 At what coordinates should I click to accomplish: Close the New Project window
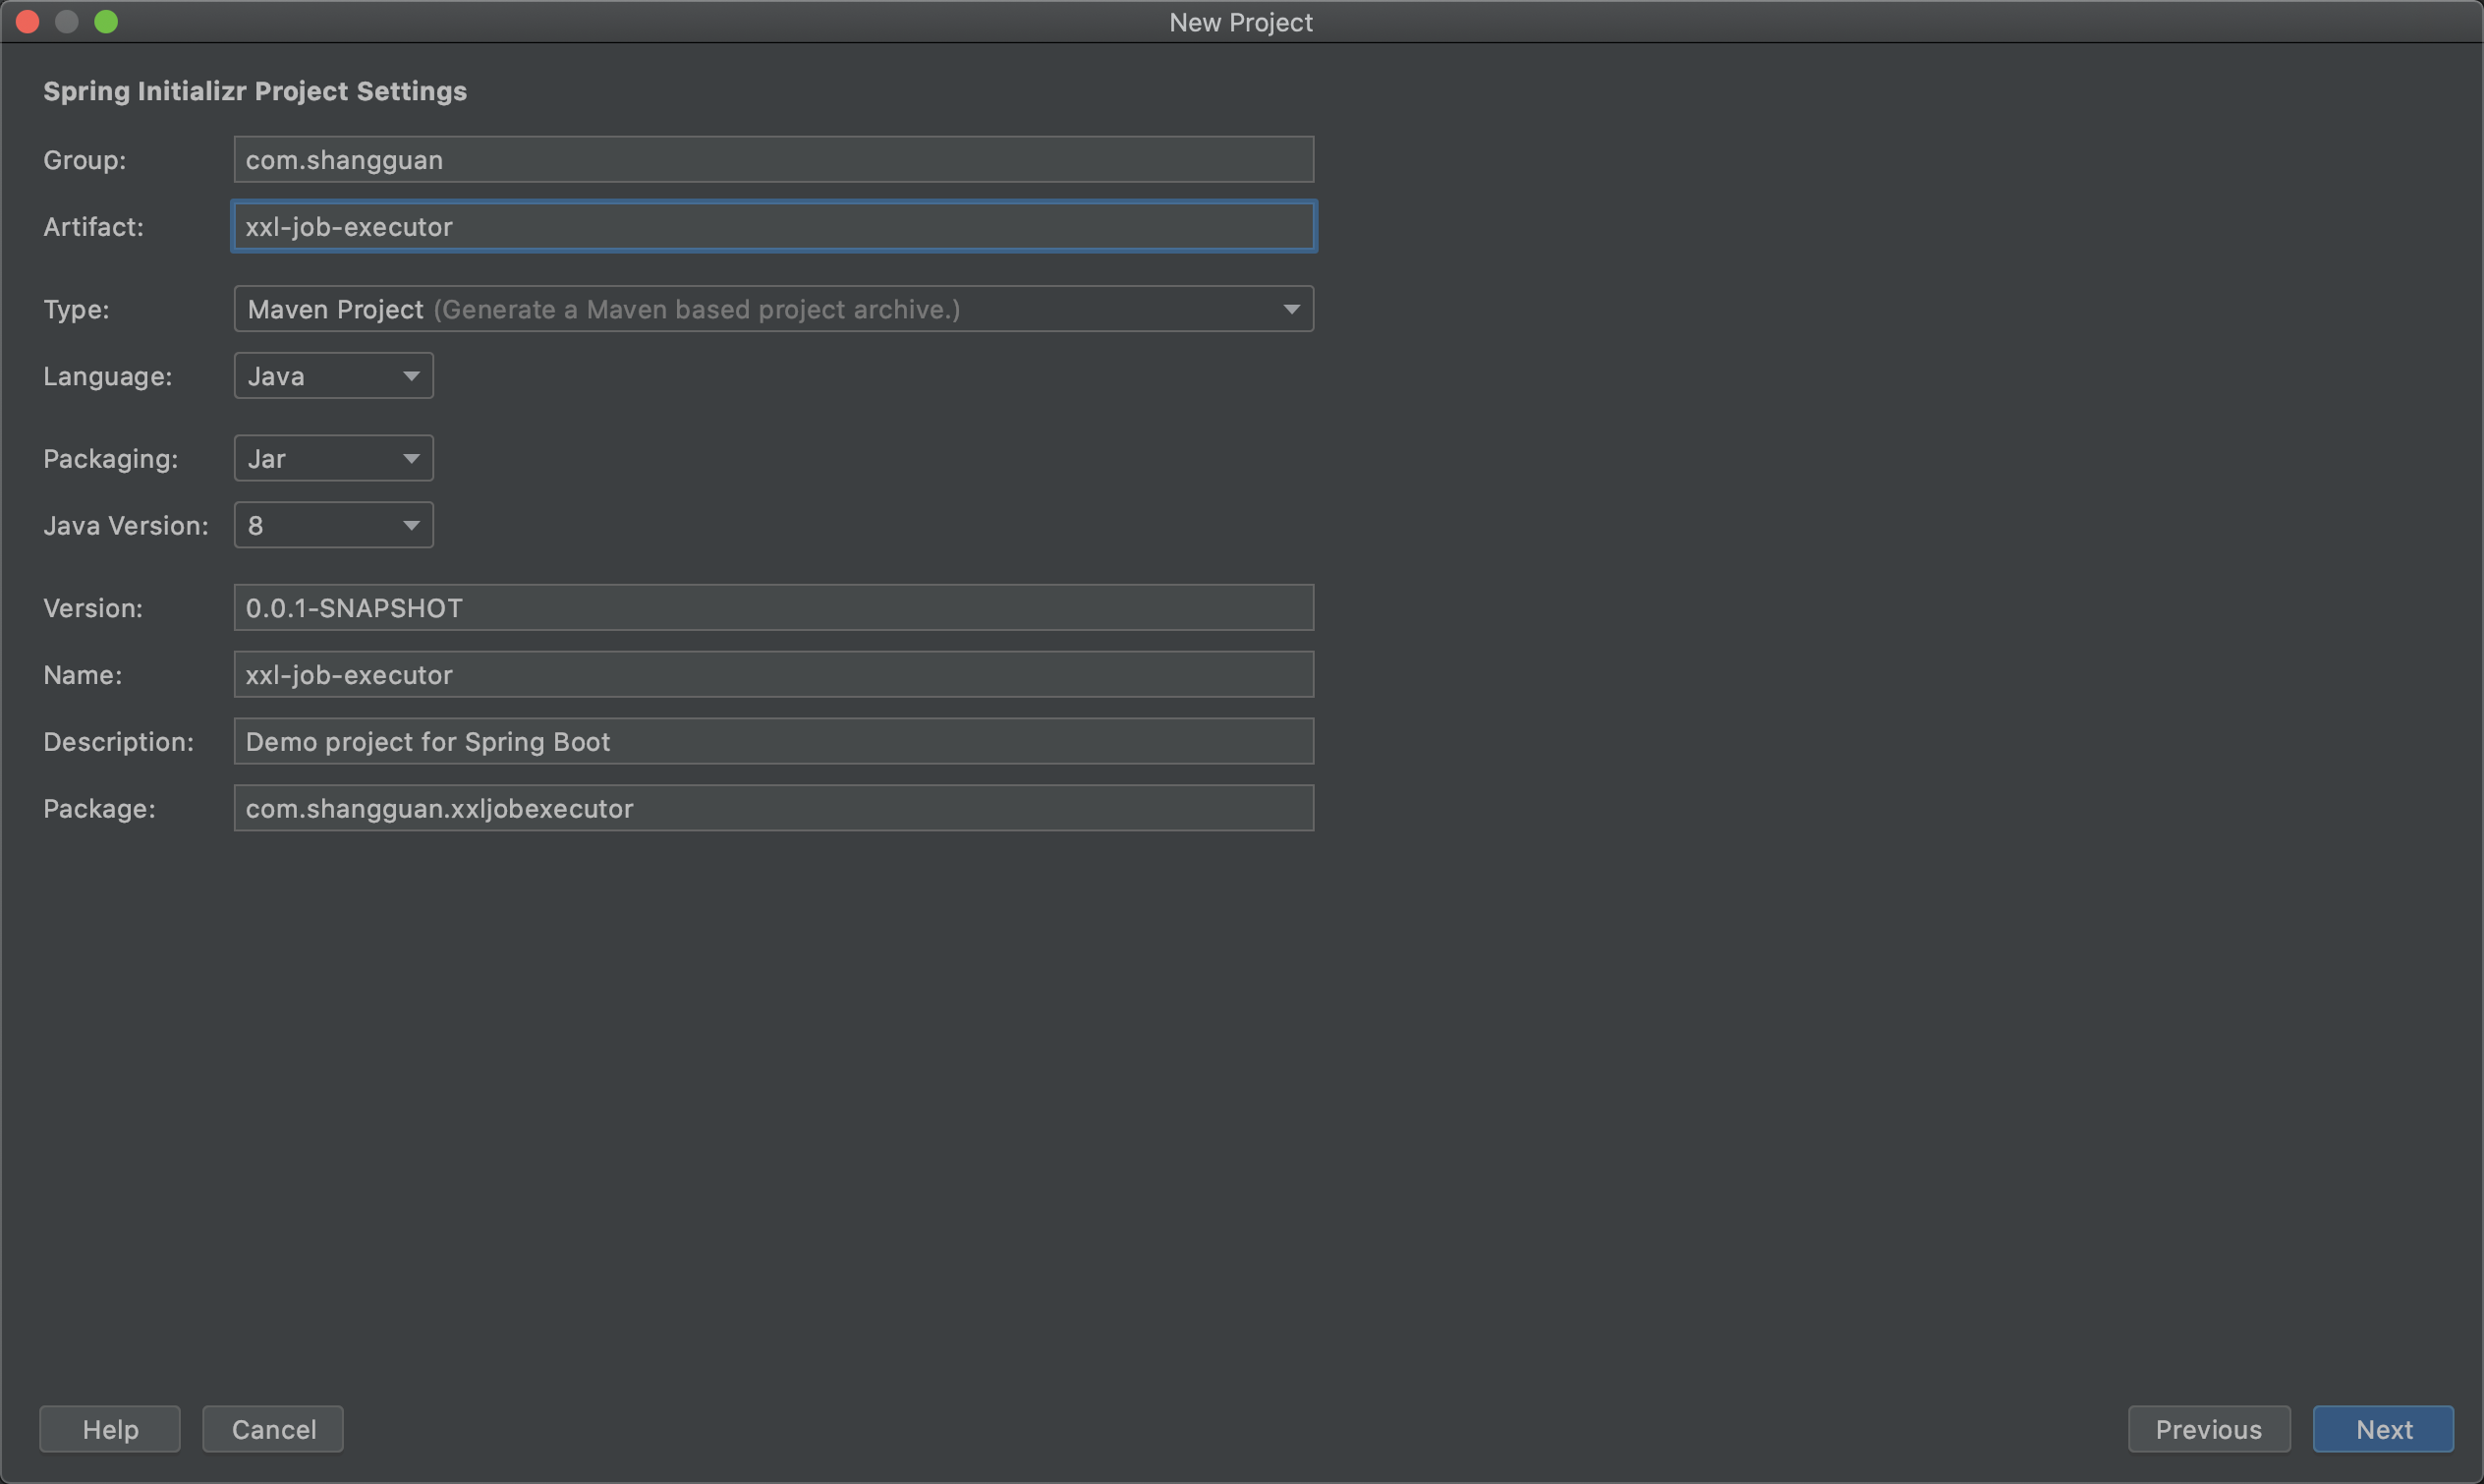coord(28,22)
